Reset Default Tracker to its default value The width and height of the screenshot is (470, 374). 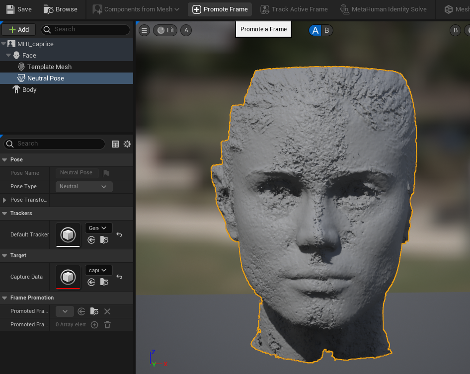coord(119,234)
